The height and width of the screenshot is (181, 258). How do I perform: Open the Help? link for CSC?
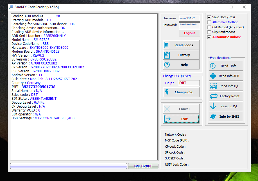(169, 83)
